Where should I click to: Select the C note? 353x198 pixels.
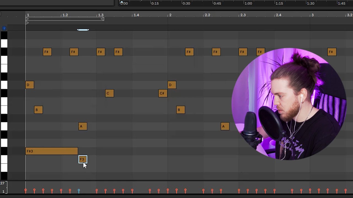point(109,93)
